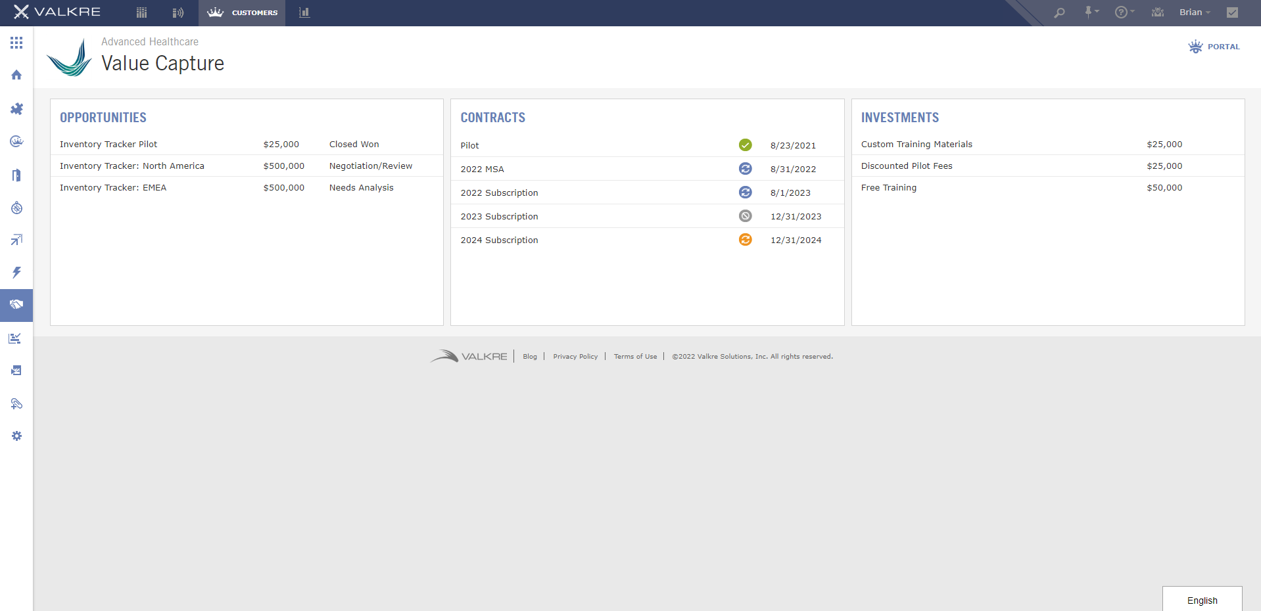Open Inventory Tracker: EMEA opportunity
Screen dimensions: 1261x611
[113, 188]
